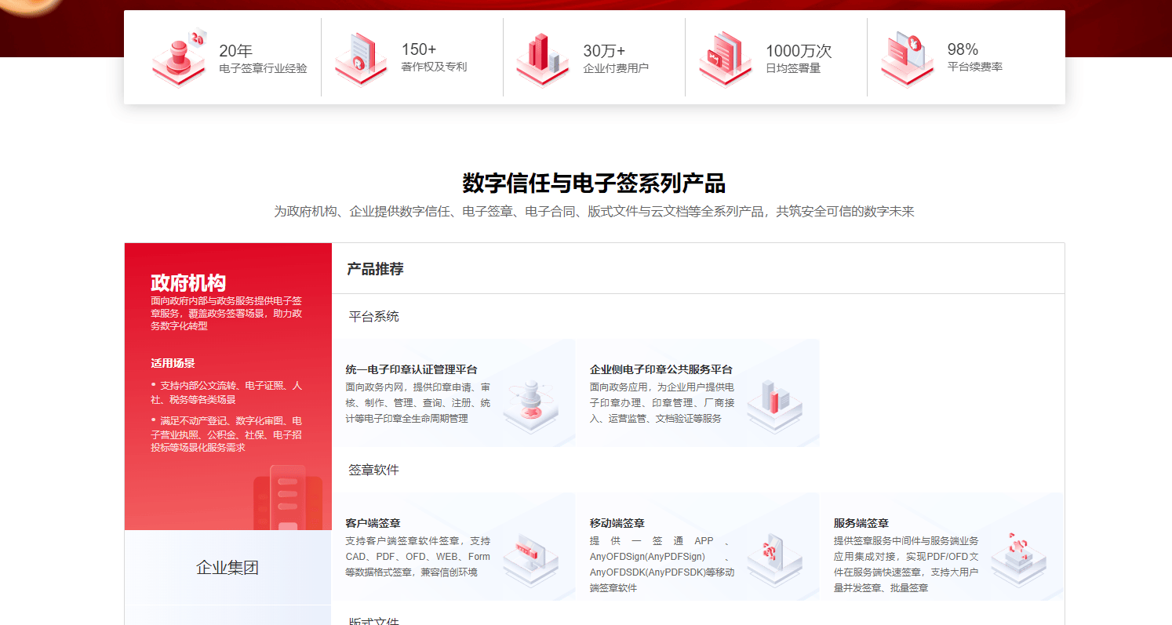Switch to the 企业集团 tab

pos(227,568)
